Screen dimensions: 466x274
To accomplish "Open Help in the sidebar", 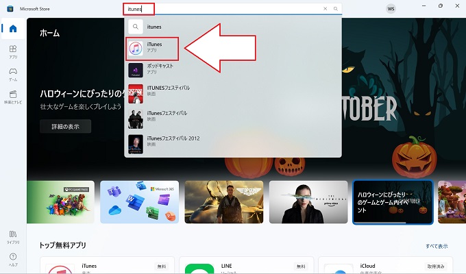I will pos(13,260).
